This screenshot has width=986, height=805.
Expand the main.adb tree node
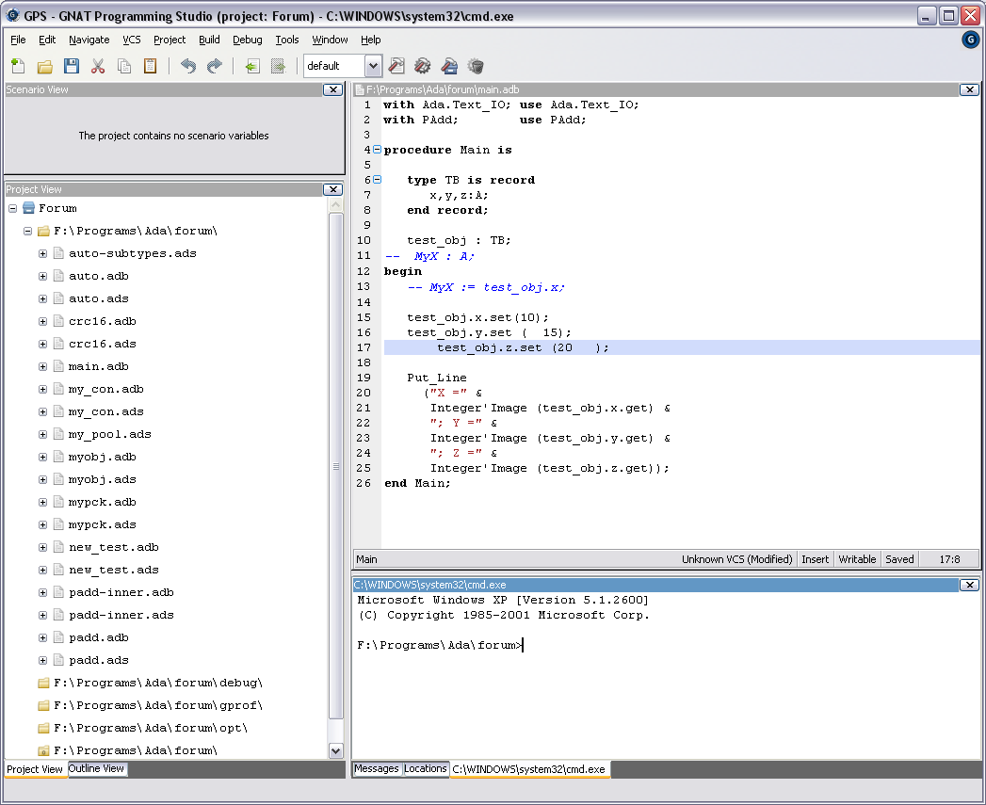(42, 366)
